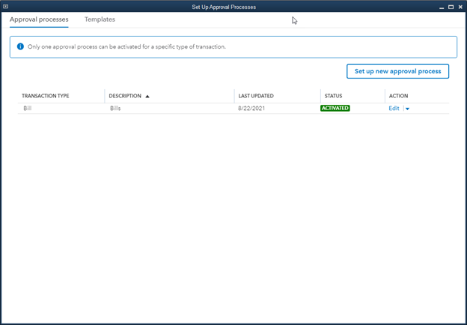Click the Action column header

click(398, 97)
